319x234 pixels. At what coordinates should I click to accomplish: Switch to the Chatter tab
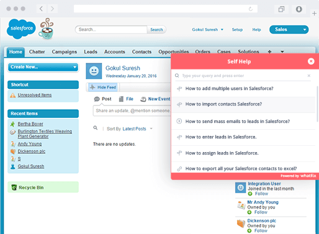click(37, 52)
